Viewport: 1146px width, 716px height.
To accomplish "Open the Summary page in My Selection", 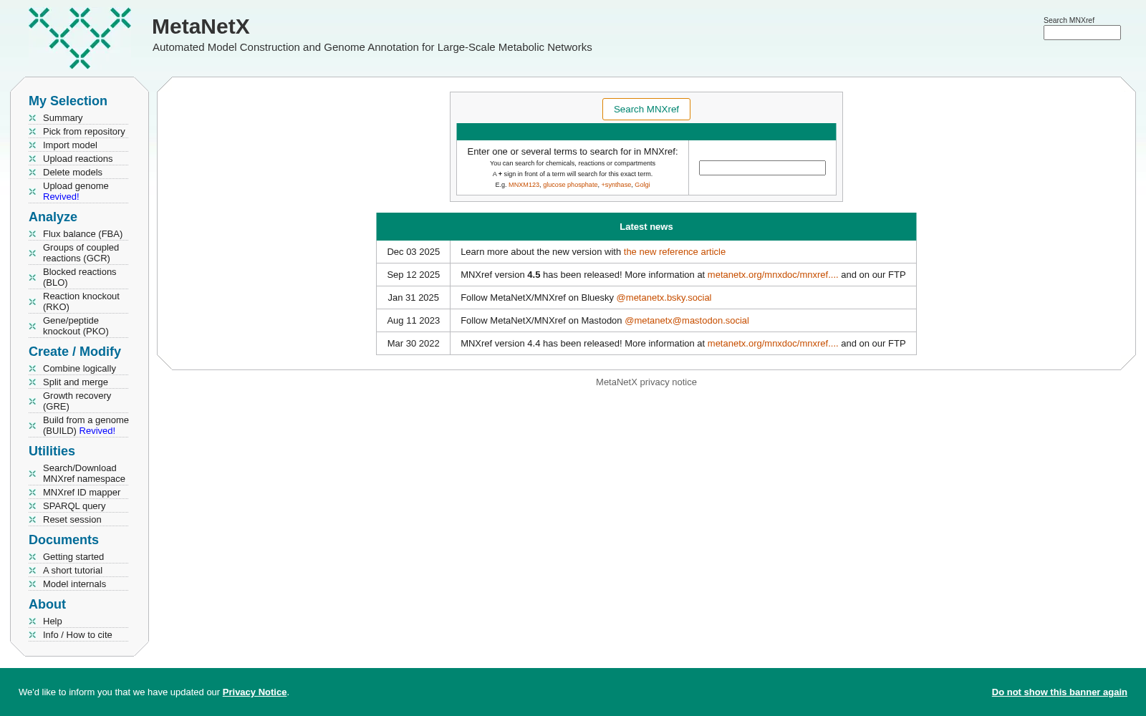I will [x=62, y=118].
